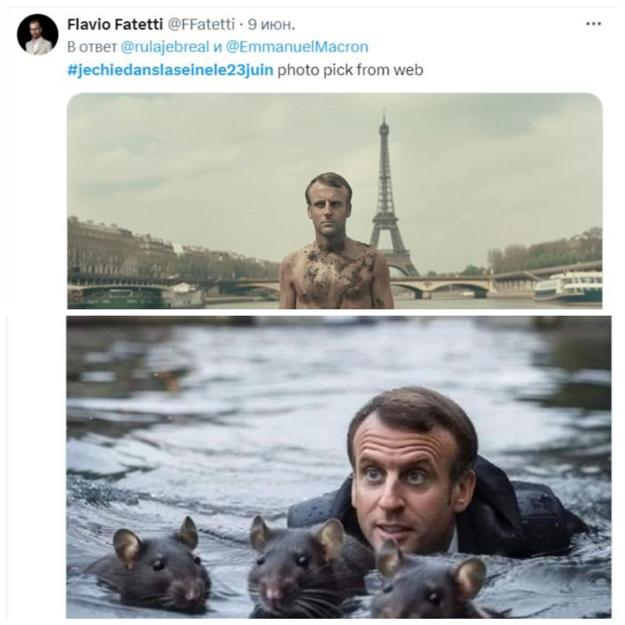625x625 pixels.
Task: Click the "photo pick from web" text
Action: pyautogui.click(x=350, y=69)
